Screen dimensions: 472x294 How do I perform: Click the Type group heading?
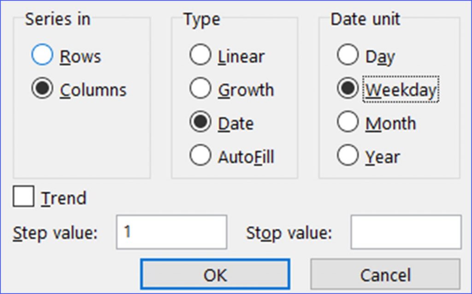pyautogui.click(x=202, y=20)
